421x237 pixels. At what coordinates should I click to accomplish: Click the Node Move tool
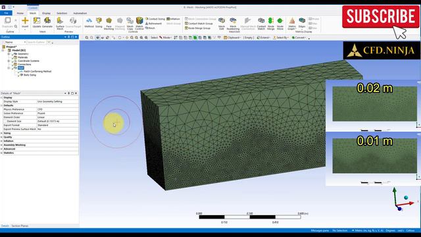[280, 24]
